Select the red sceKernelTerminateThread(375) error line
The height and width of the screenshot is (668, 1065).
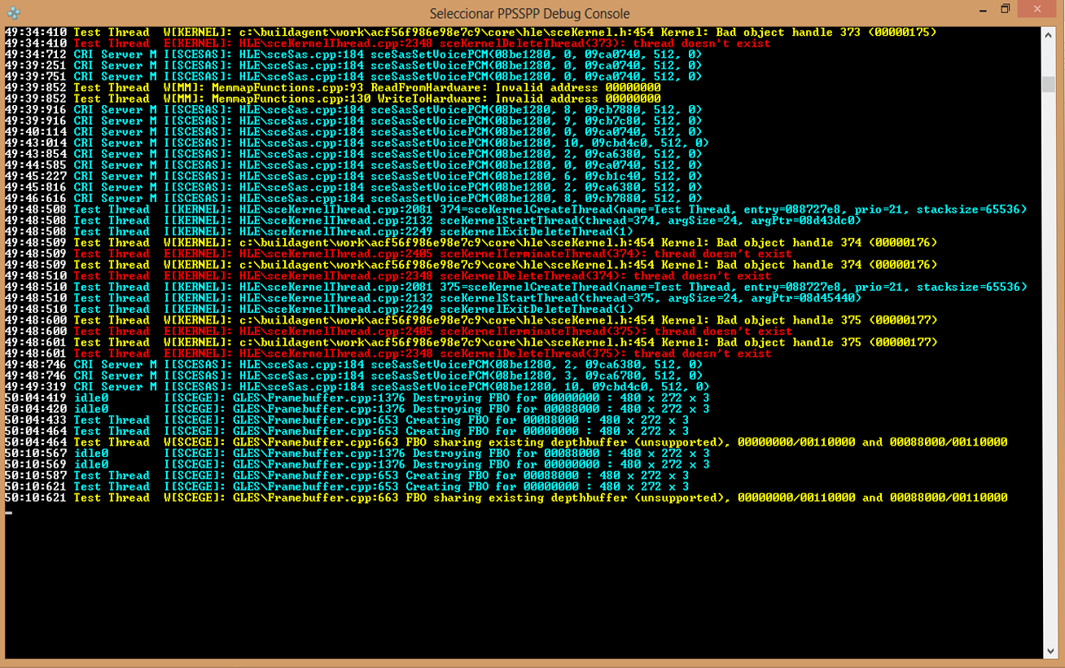[x=398, y=332]
